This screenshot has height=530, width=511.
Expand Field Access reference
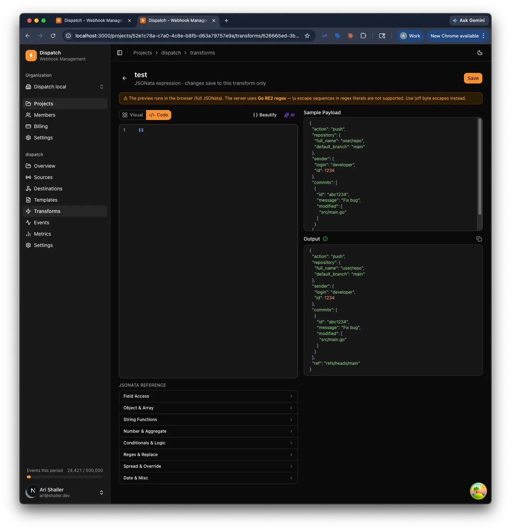coord(208,396)
